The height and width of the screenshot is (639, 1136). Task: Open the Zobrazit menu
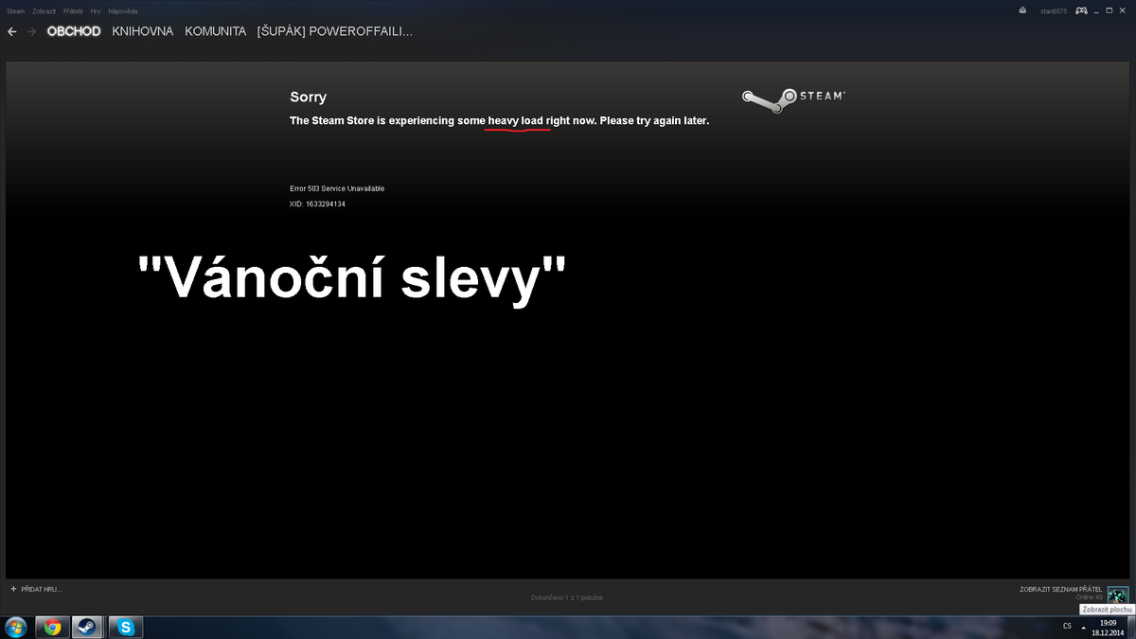pyautogui.click(x=44, y=11)
